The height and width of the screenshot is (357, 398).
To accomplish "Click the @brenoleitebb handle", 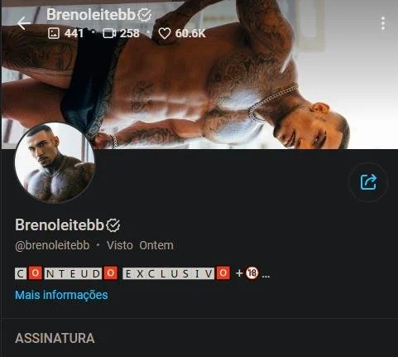I will 52,245.
